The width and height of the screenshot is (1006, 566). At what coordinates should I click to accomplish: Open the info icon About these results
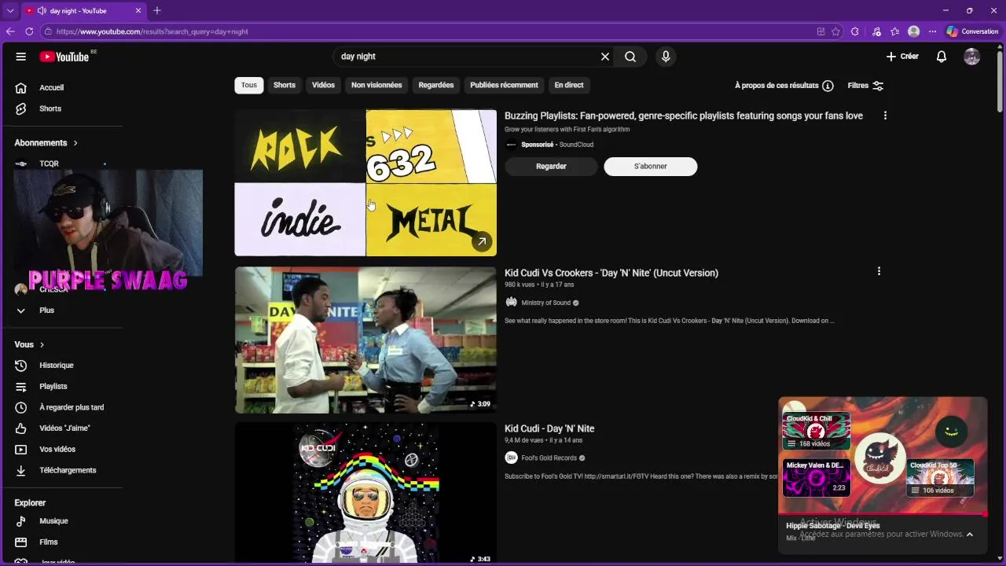click(x=828, y=86)
